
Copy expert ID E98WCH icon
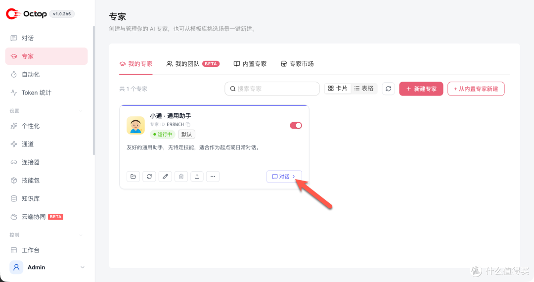pyautogui.click(x=188, y=124)
